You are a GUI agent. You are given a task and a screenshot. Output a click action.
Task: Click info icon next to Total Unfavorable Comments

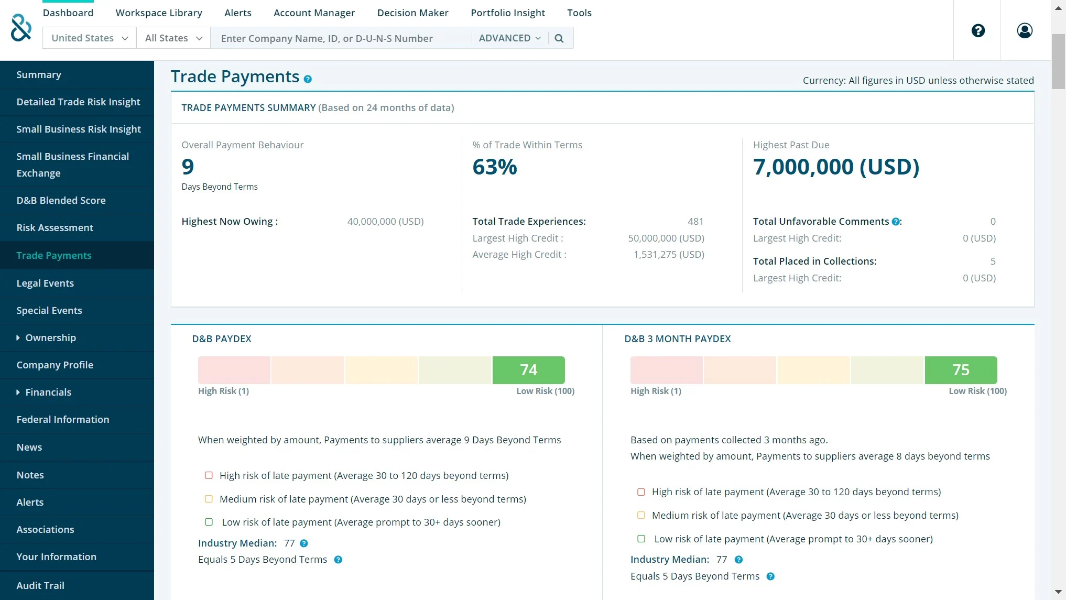point(896,222)
